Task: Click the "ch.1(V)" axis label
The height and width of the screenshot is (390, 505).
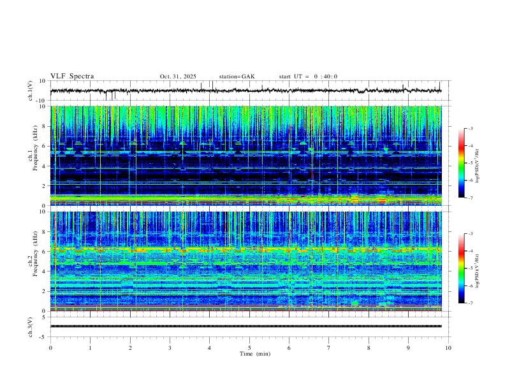Action: 31,90
